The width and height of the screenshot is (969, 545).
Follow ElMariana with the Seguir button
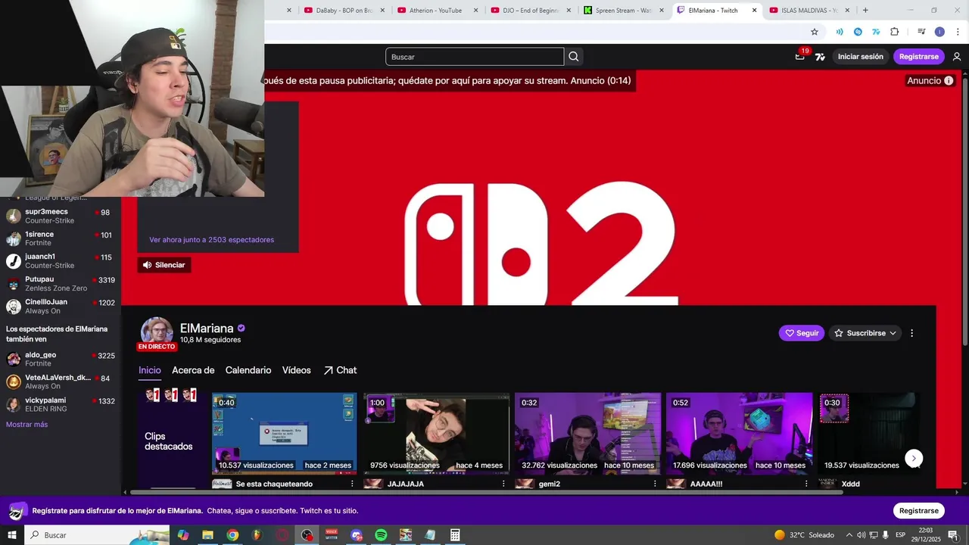pyautogui.click(x=802, y=333)
